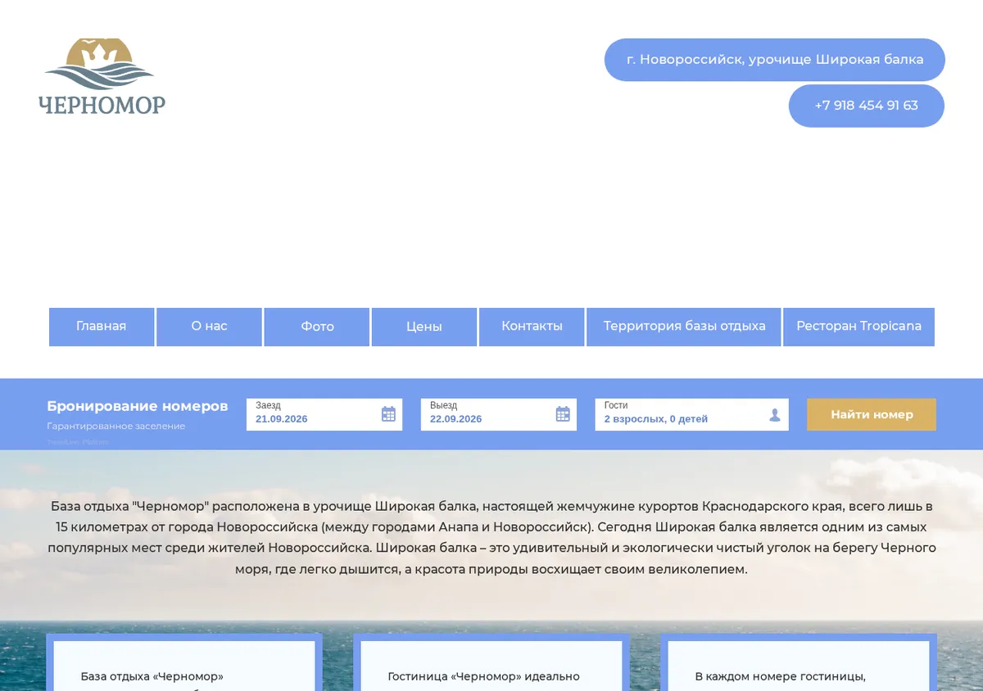
Task: Click the Найти номер button
Action: coord(872,414)
